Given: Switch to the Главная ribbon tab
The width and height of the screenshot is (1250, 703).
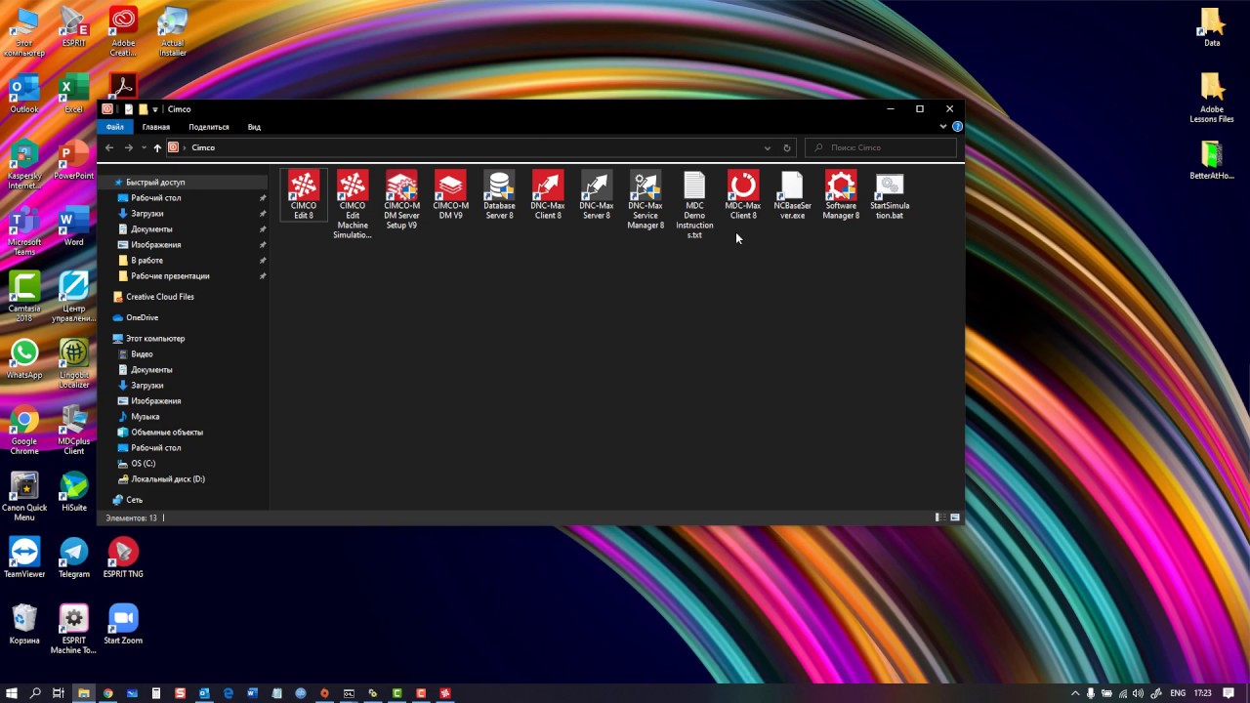Looking at the screenshot, I should tap(156, 127).
